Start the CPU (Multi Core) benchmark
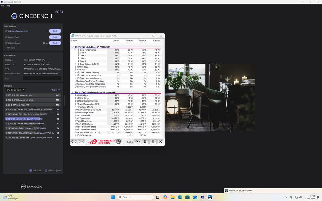Viewport: 322px width, 201px height. click(x=55, y=37)
